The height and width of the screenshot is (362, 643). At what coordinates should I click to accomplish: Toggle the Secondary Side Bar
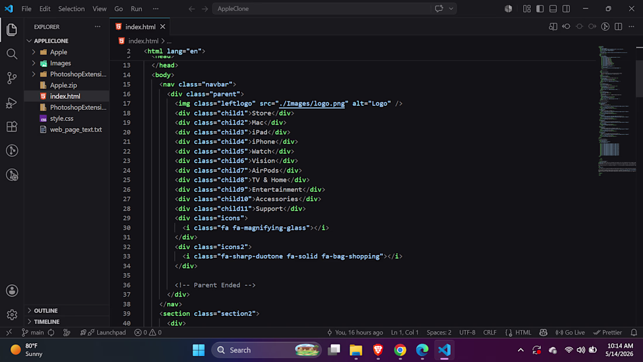click(566, 9)
